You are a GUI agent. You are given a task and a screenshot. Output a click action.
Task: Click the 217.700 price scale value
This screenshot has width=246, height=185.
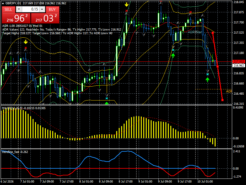tap(239, 23)
